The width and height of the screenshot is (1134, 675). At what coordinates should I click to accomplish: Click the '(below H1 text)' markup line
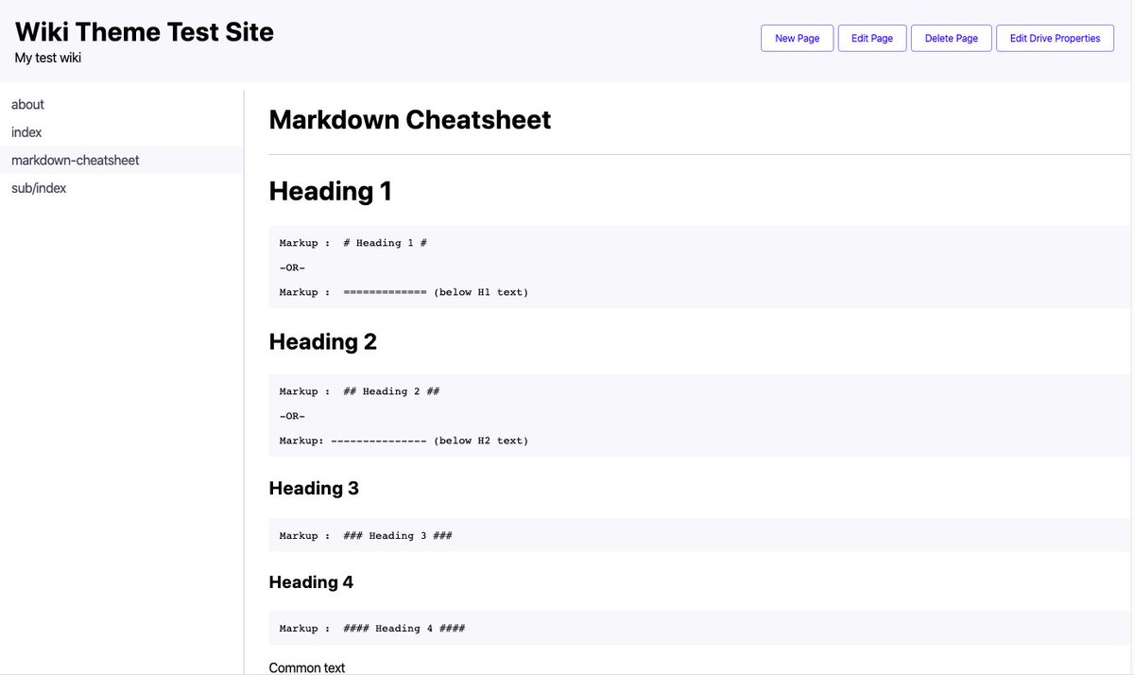point(404,292)
